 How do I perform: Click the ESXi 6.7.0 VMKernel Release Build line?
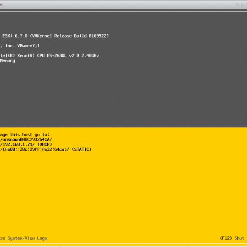coord(55,36)
